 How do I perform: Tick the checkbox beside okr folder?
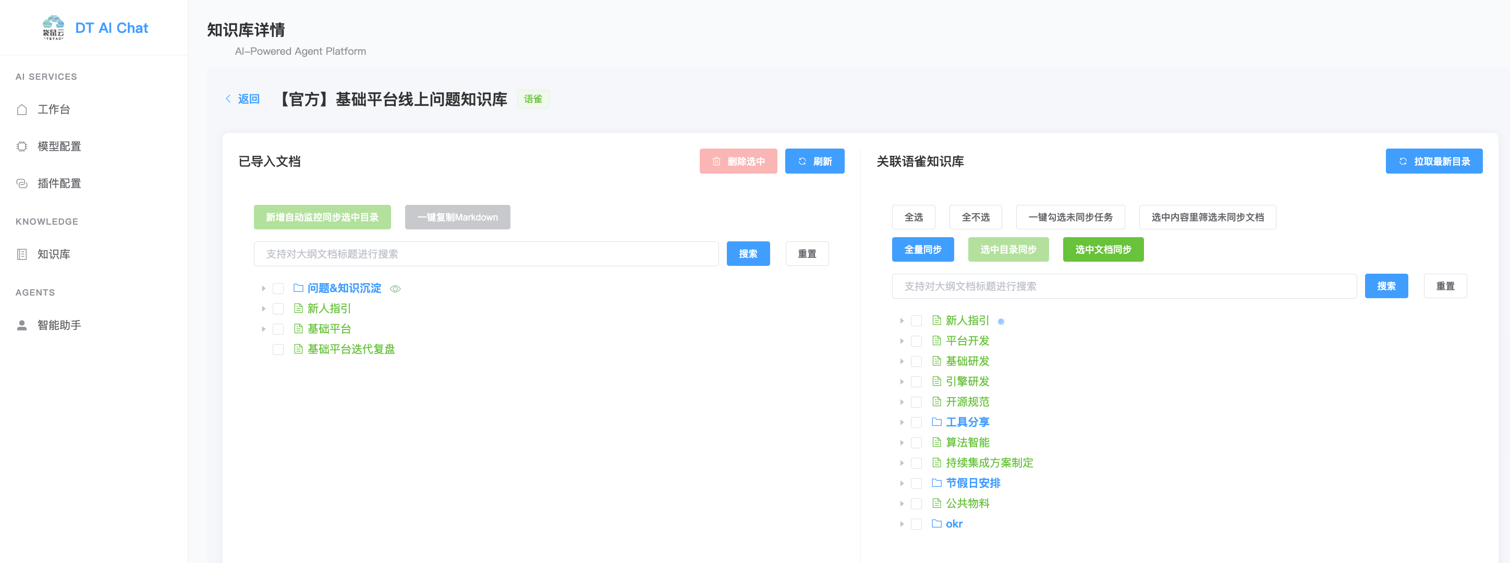(916, 524)
